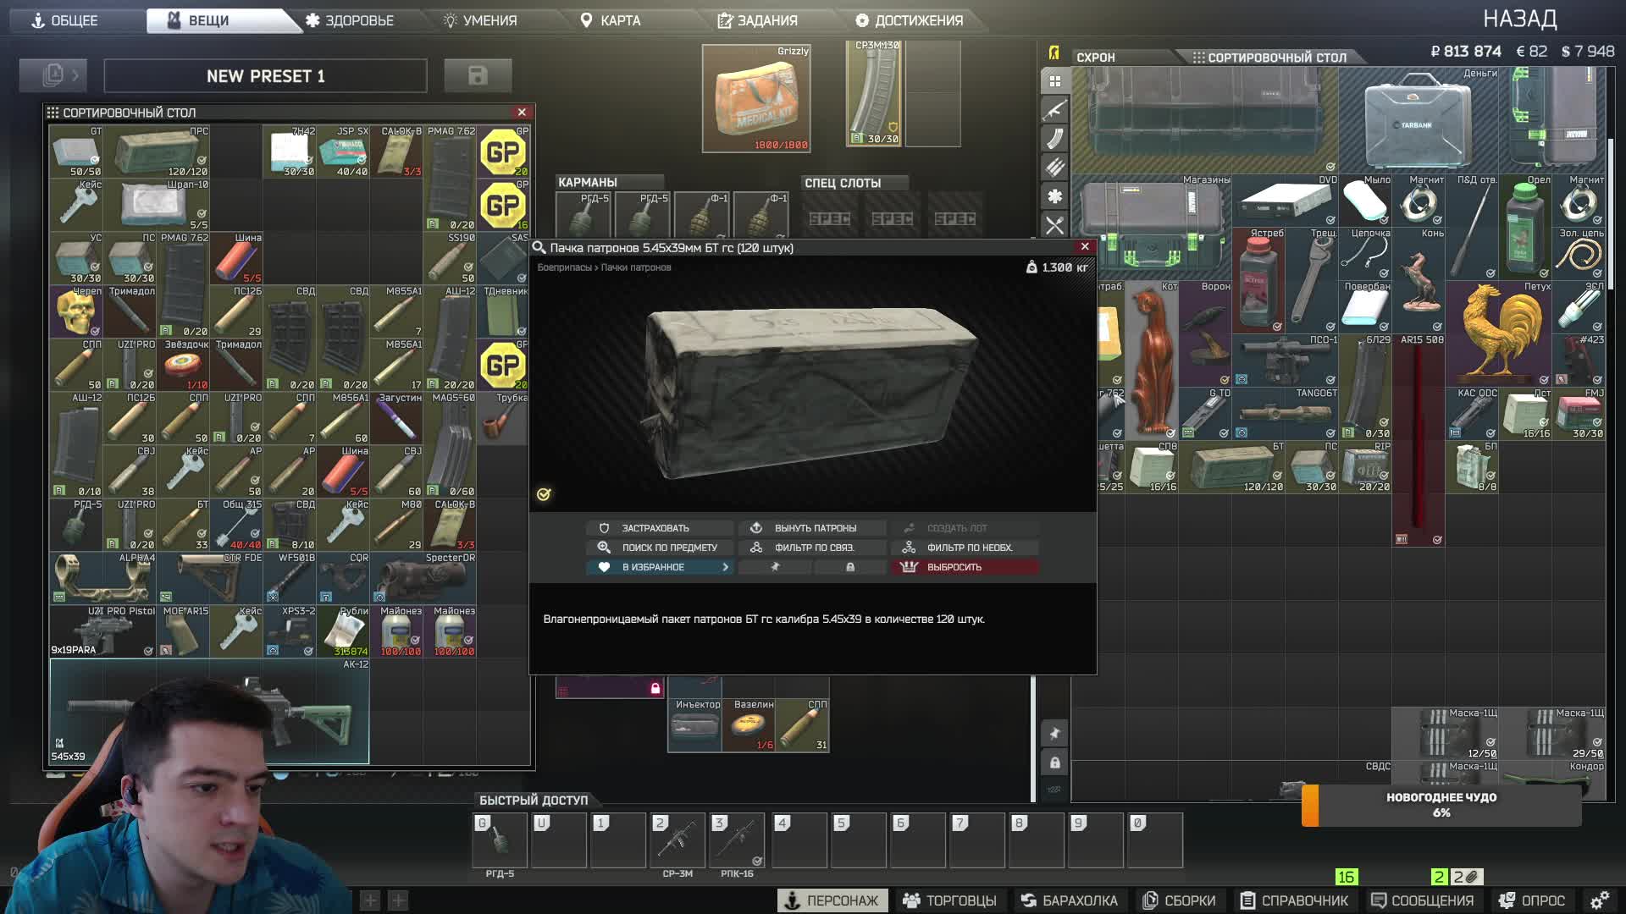Filter stash by food fork-knife icon
The height and width of the screenshot is (914, 1626).
point(1054,225)
